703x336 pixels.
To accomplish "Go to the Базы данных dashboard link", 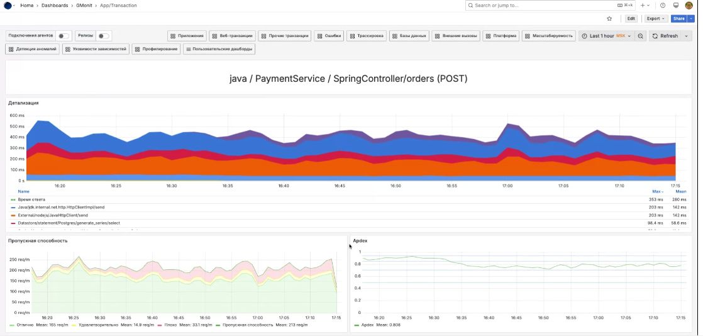I will point(409,36).
